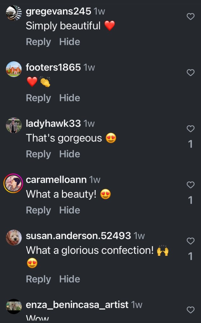
Task: Open ladyhawk33's profile photo
Action: (14, 125)
